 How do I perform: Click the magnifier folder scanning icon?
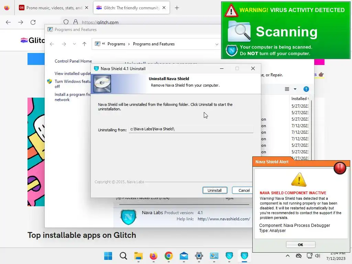click(x=239, y=31)
